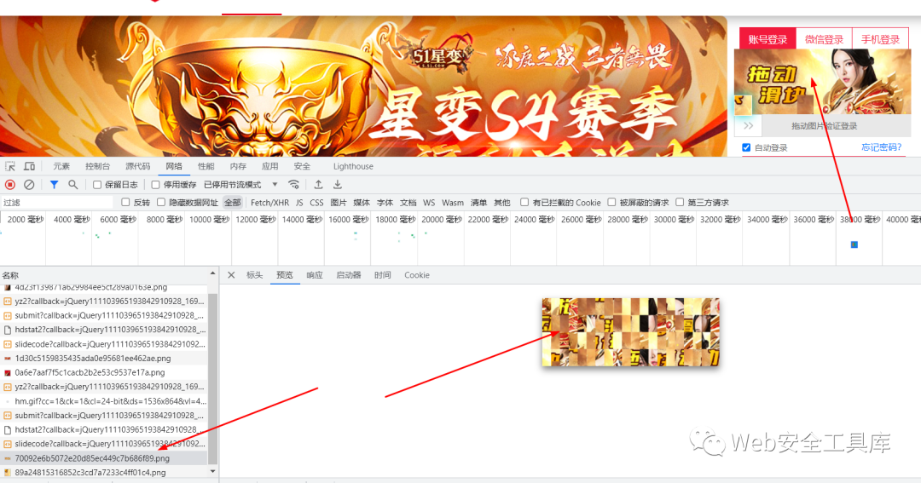Filter requests by 文档 type
The image size is (921, 483).
[x=408, y=203]
